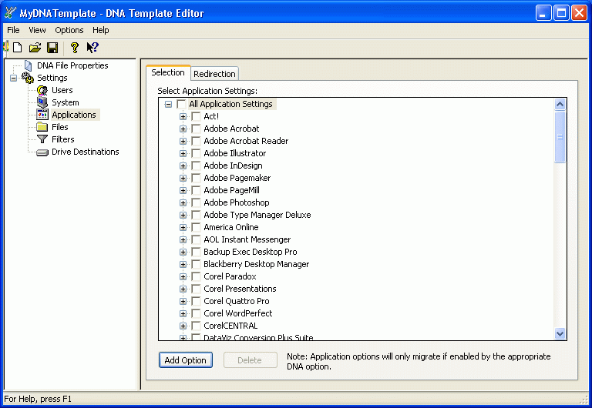
Task: Click the Drive Destinations drive icon
Action: (x=42, y=152)
